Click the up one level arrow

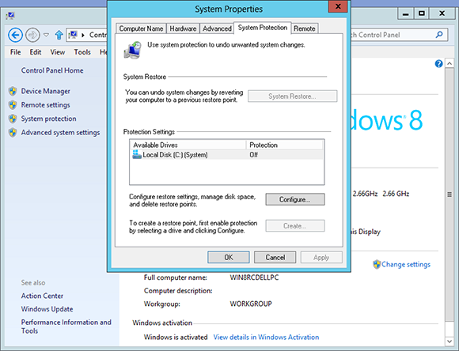(x=59, y=35)
